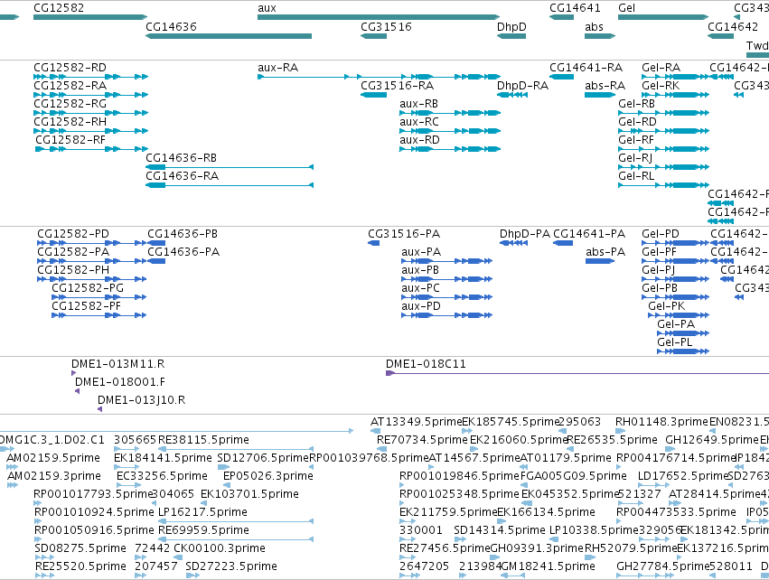Select the DME1-013J10.R clone end
Viewport: 769px width, 580px height.
pos(100,409)
